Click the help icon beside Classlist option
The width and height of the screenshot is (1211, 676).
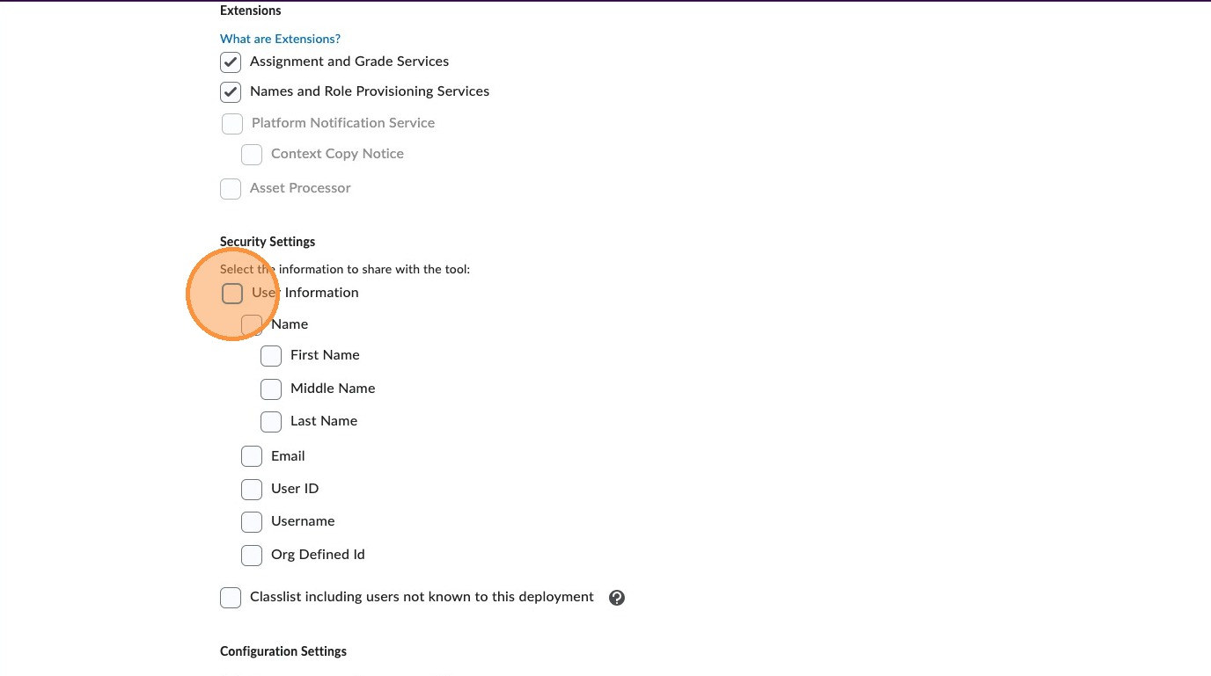617,598
